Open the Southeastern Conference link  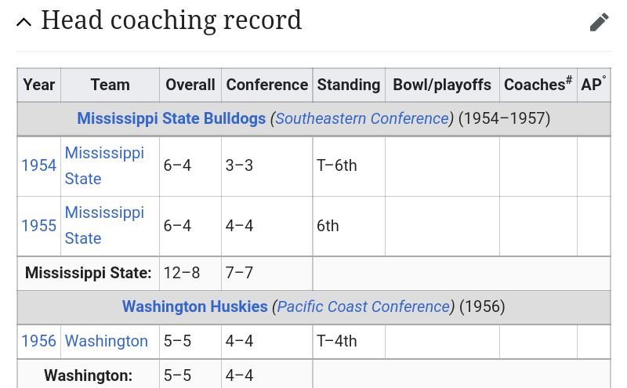point(363,118)
